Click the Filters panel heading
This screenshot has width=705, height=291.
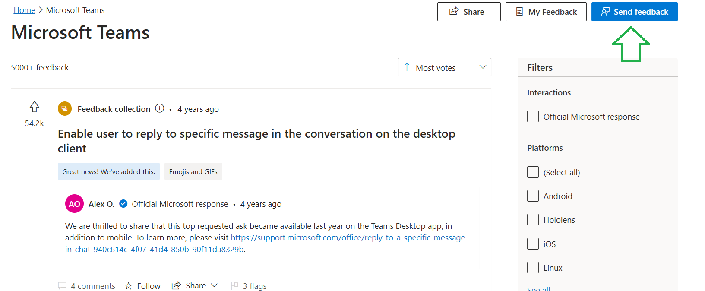pyautogui.click(x=540, y=67)
